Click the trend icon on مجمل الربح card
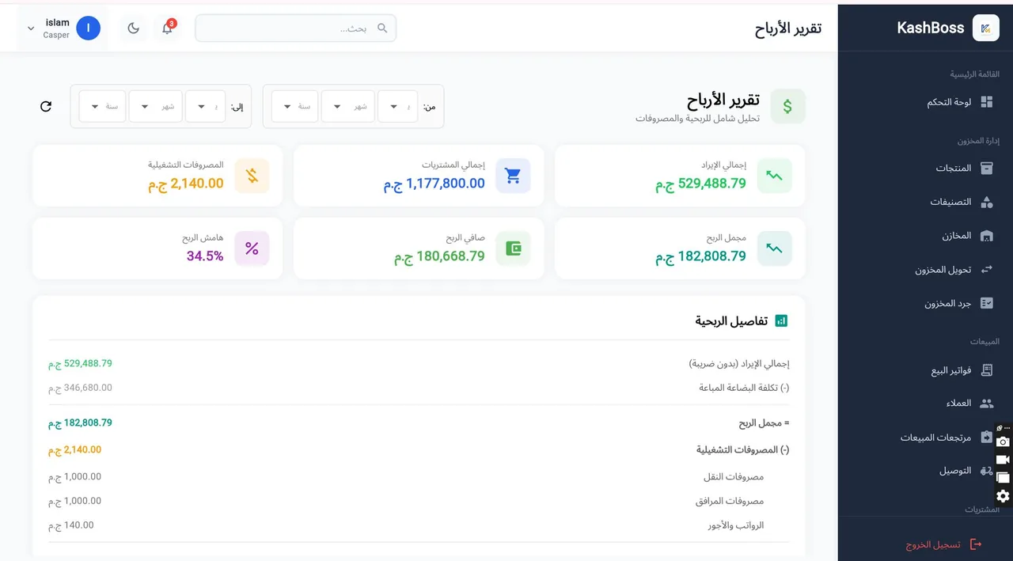 click(774, 248)
